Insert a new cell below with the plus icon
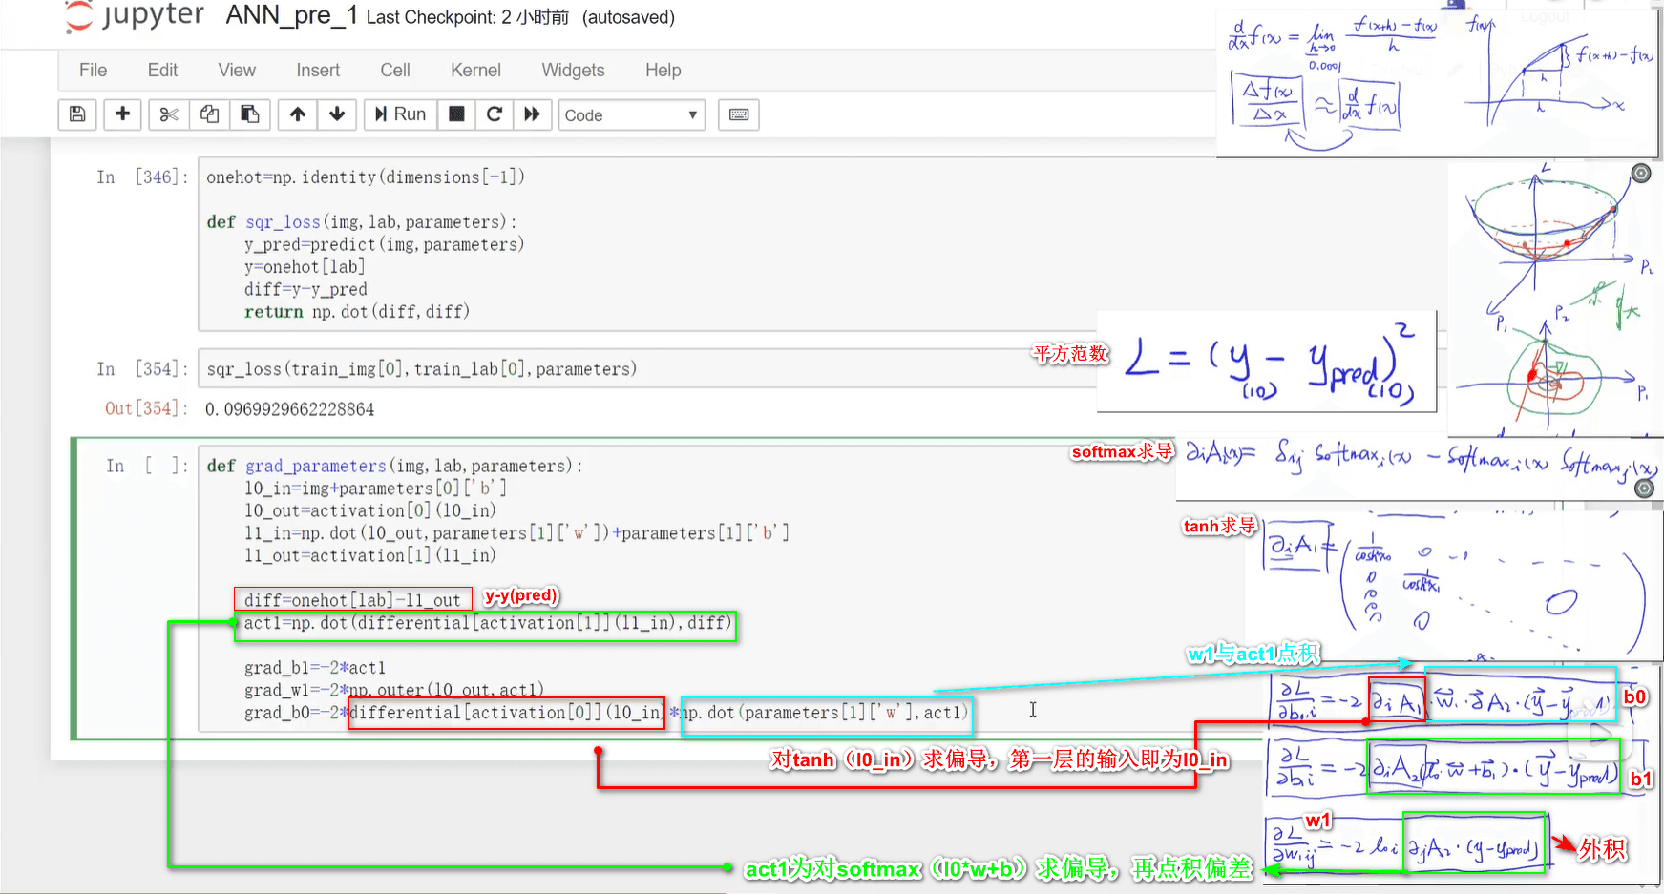The width and height of the screenshot is (1664, 894). (122, 114)
